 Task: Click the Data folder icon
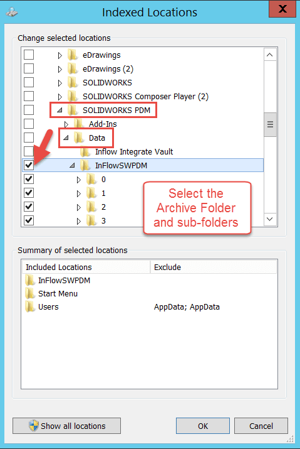pyautogui.click(x=79, y=138)
